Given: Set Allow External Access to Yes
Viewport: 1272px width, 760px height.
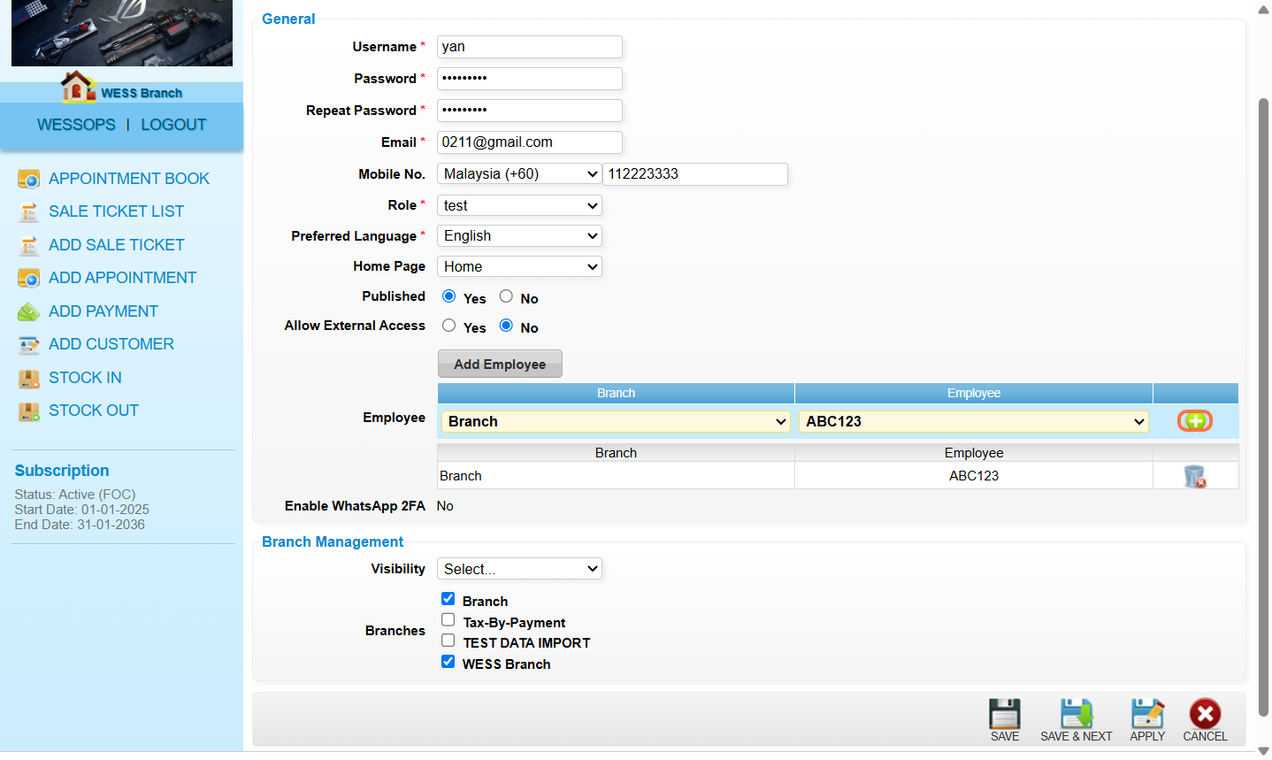Looking at the screenshot, I should 449,326.
